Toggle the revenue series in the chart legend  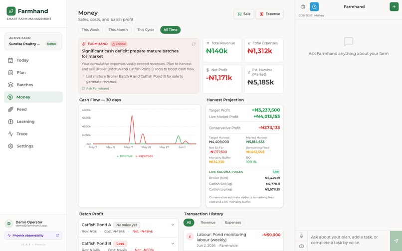pyautogui.click(x=125, y=156)
